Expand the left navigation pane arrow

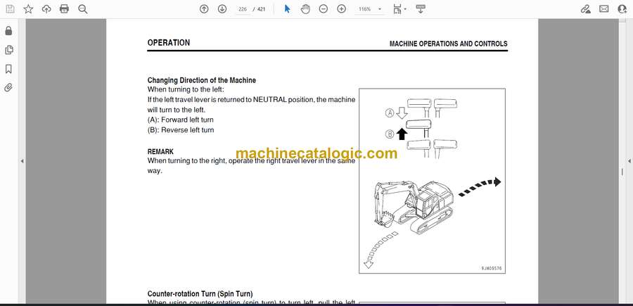click(23, 161)
